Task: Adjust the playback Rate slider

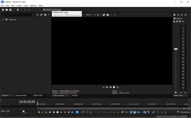Action: (x=24, y=111)
